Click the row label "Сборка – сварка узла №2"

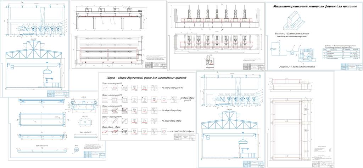pos(112,95)
